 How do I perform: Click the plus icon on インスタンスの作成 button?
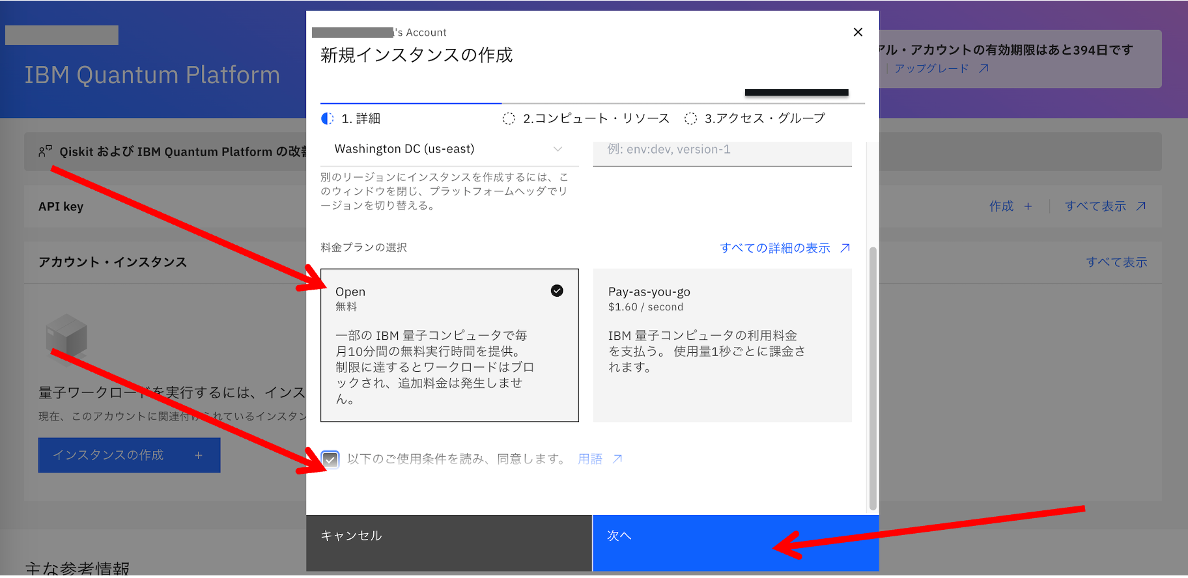[199, 455]
